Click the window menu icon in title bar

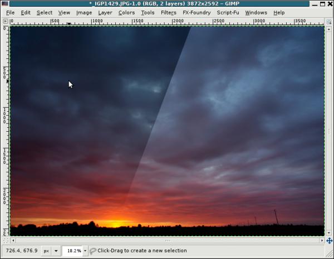pos(5,4)
